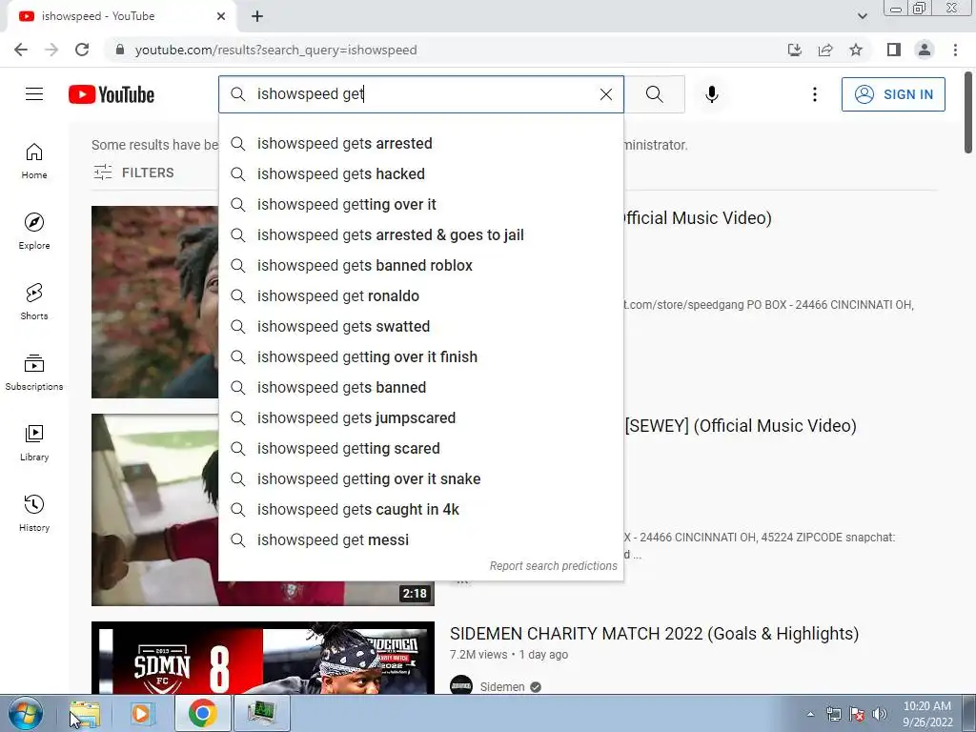
Task: Go back with the browser back arrow
Action: (x=21, y=50)
